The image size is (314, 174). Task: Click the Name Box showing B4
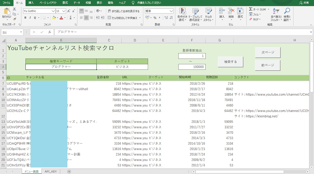pos(12,32)
